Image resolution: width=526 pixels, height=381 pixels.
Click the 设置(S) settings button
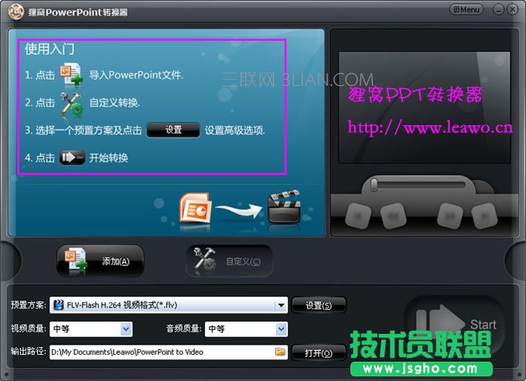click(x=319, y=305)
